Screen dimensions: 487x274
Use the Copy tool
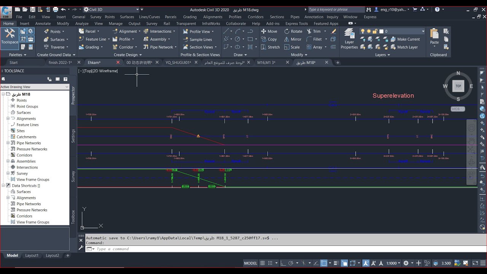click(269, 39)
